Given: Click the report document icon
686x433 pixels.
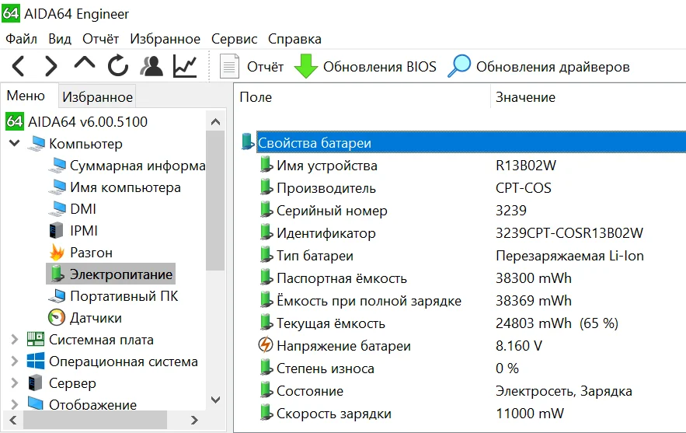Looking at the screenshot, I should pyautogui.click(x=229, y=66).
